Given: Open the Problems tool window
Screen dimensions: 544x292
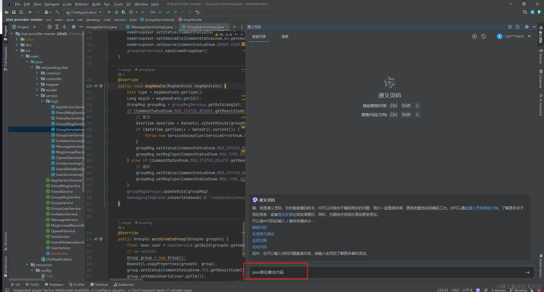Looking at the screenshot, I should 54,284.
